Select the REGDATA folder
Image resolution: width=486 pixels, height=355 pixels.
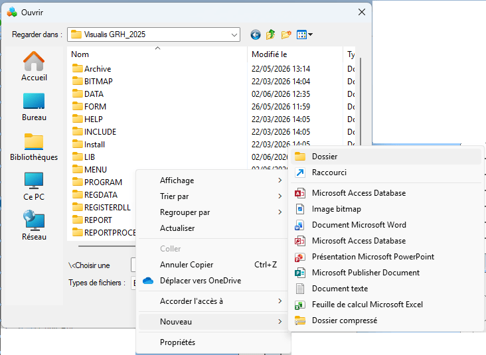click(x=95, y=195)
